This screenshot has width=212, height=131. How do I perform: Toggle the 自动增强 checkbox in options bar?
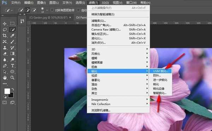78,10
